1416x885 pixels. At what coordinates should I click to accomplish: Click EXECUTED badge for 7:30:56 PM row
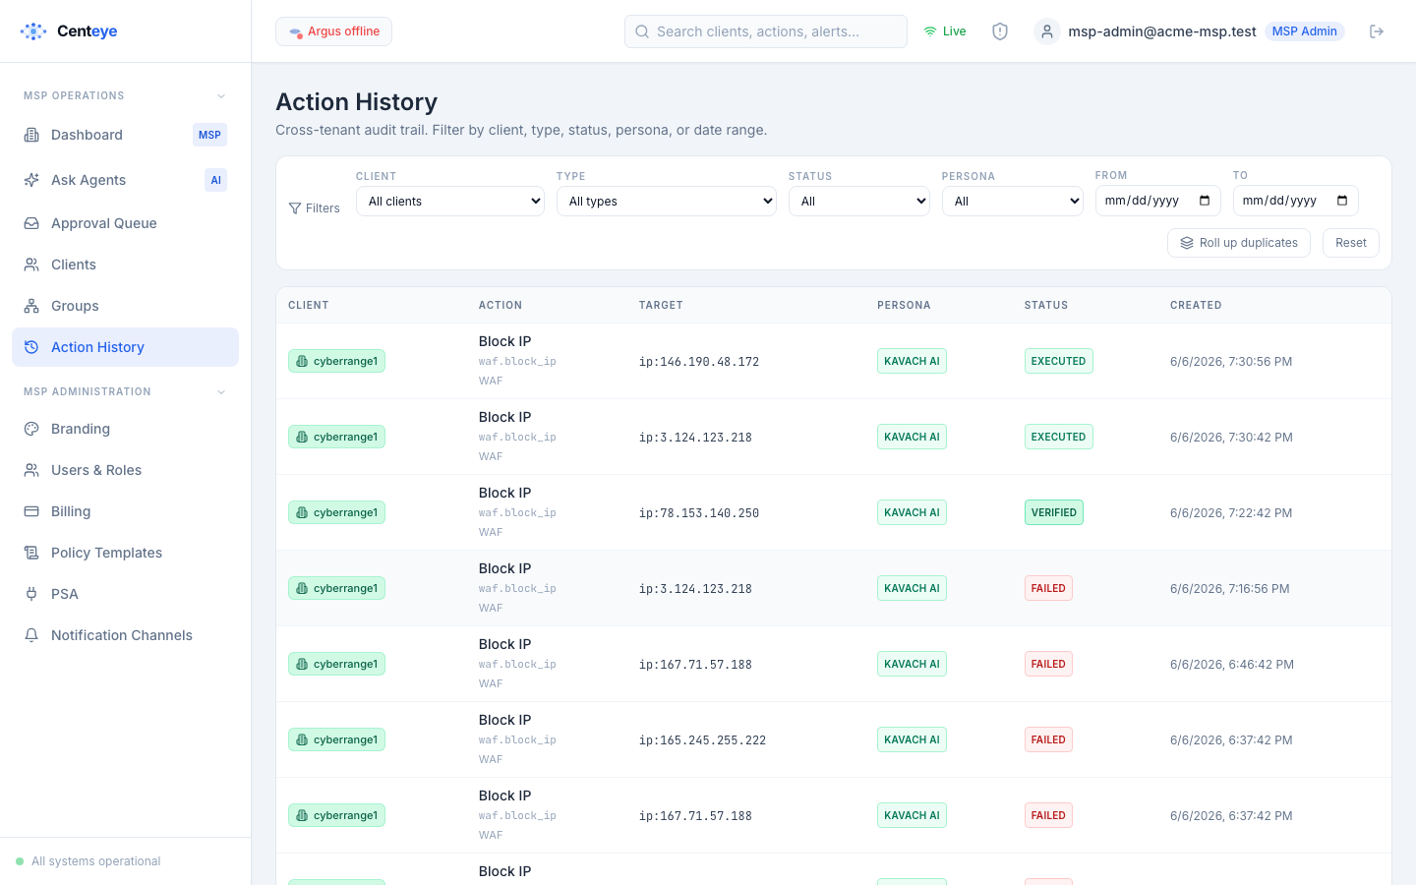point(1059,361)
